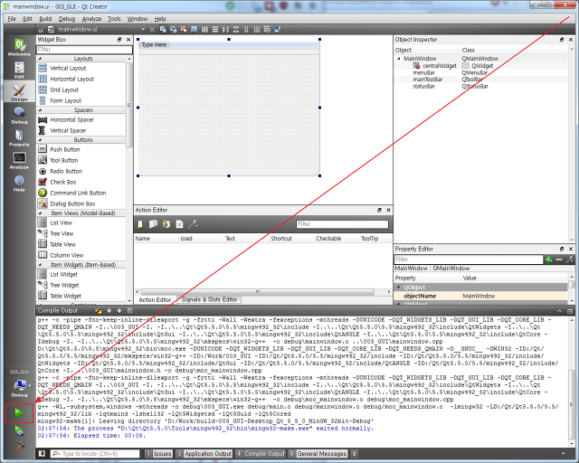Apply Lay Out Horizontally toolbar icon

(x=205, y=29)
